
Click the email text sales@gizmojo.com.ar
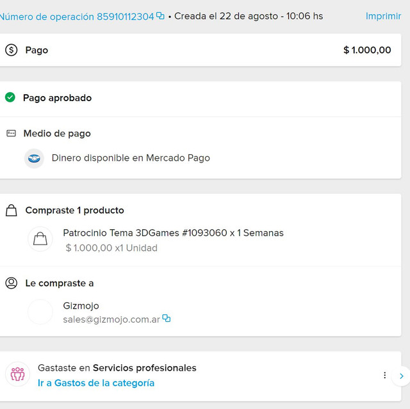[x=111, y=319]
